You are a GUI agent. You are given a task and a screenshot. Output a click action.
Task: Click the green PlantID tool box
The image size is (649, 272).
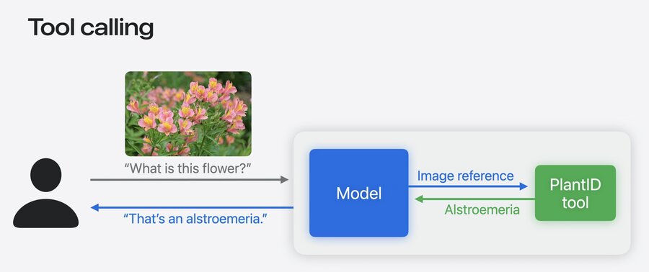(575, 193)
